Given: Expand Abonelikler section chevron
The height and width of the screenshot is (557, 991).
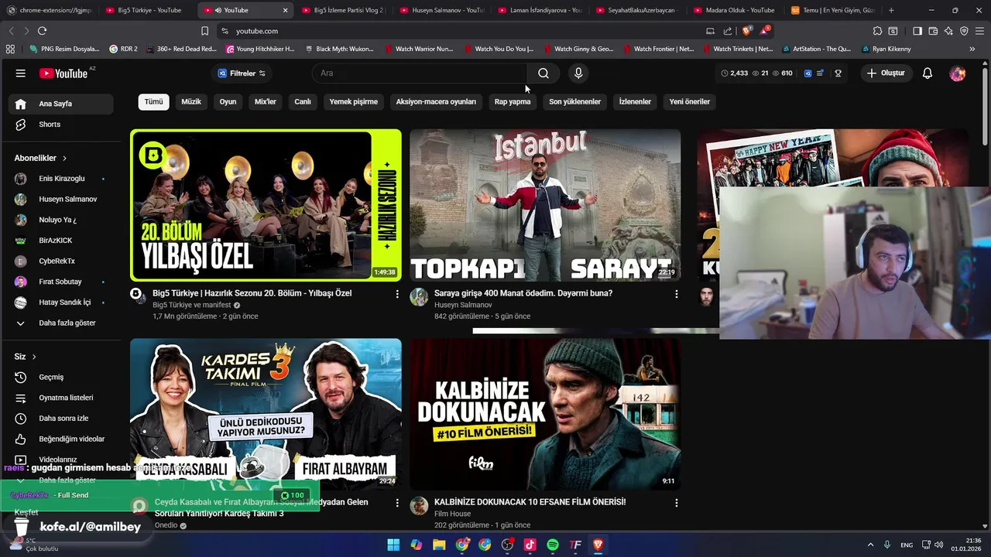Looking at the screenshot, I should pyautogui.click(x=64, y=158).
